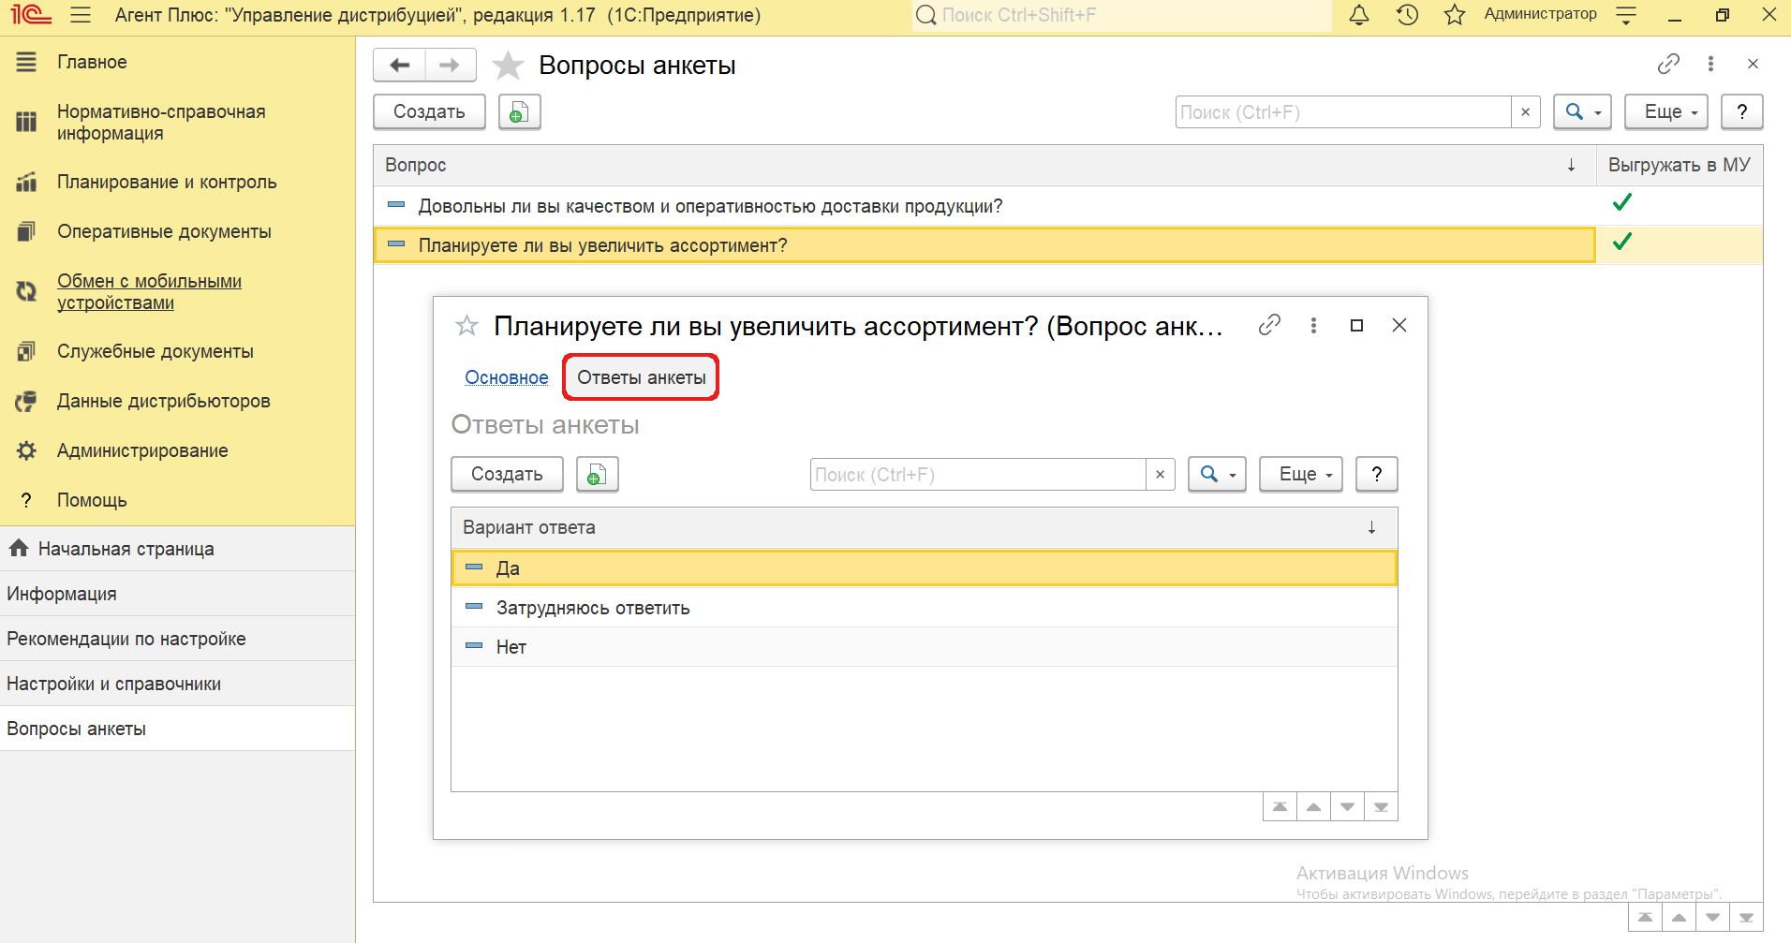1791x943 pixels.
Task: Switch to Начальная страница tab
Action: pos(177,549)
